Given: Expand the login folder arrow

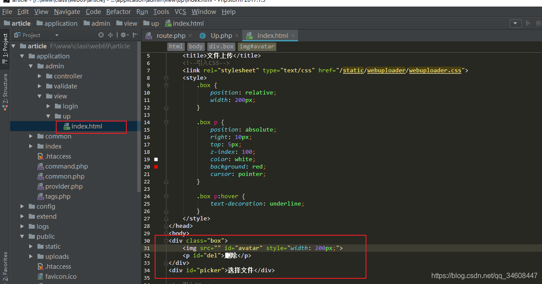Looking at the screenshot, I should [48, 106].
